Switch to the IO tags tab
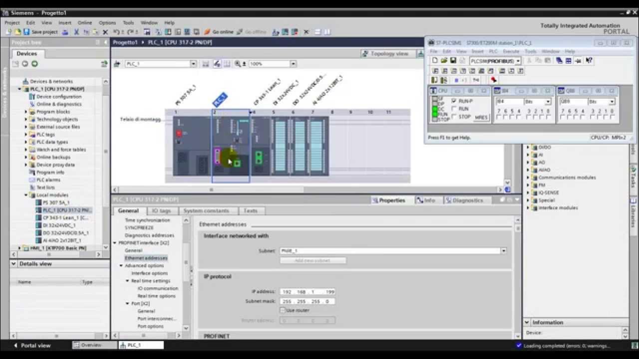Viewport: 639px width, 359px height. pyautogui.click(x=161, y=211)
